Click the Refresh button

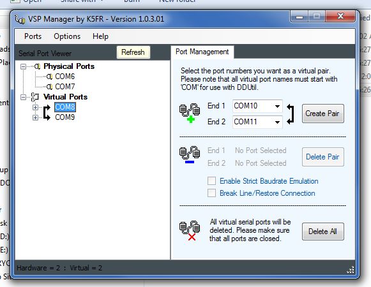(133, 52)
